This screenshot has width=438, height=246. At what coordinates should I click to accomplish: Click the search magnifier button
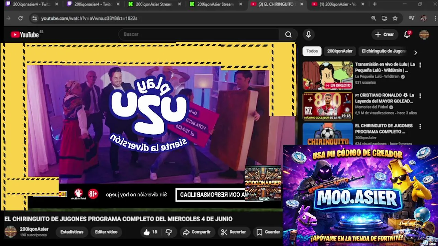pos(288,35)
